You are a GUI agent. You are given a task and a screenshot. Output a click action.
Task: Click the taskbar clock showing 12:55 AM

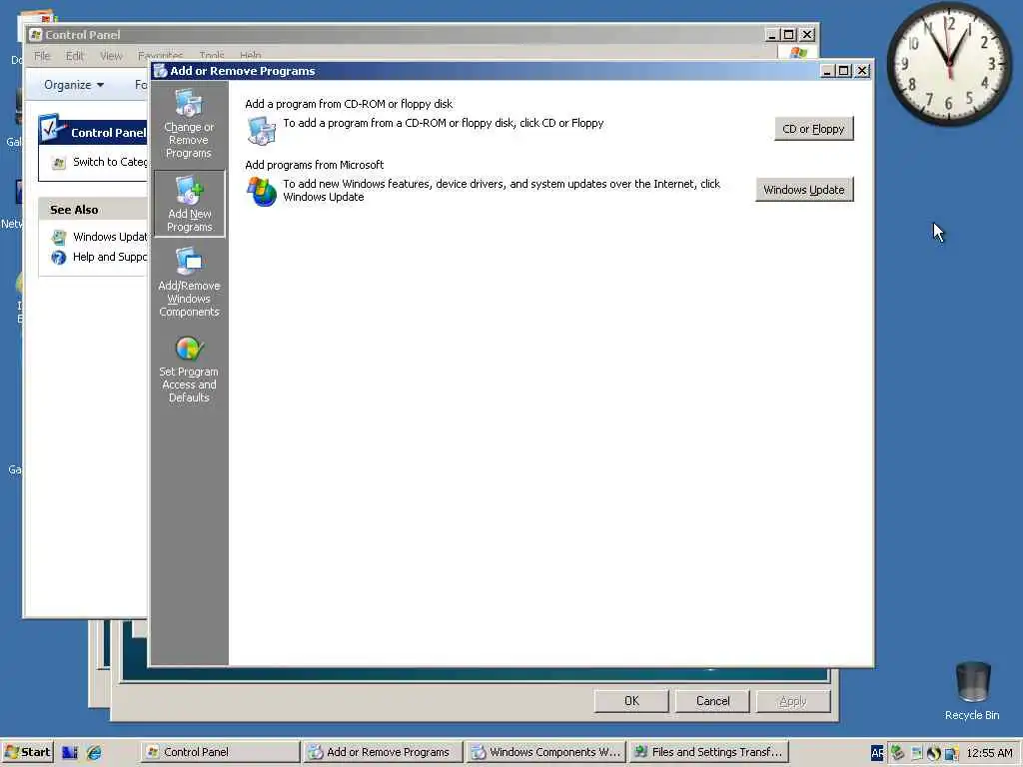click(x=989, y=753)
